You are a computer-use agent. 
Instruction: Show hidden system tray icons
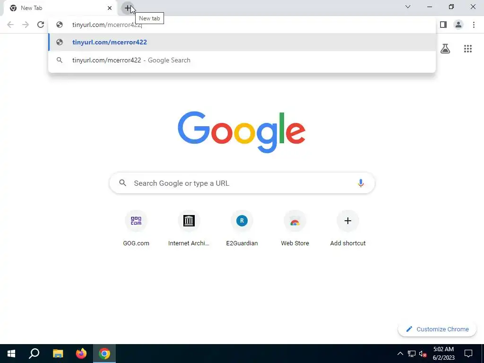(x=400, y=354)
